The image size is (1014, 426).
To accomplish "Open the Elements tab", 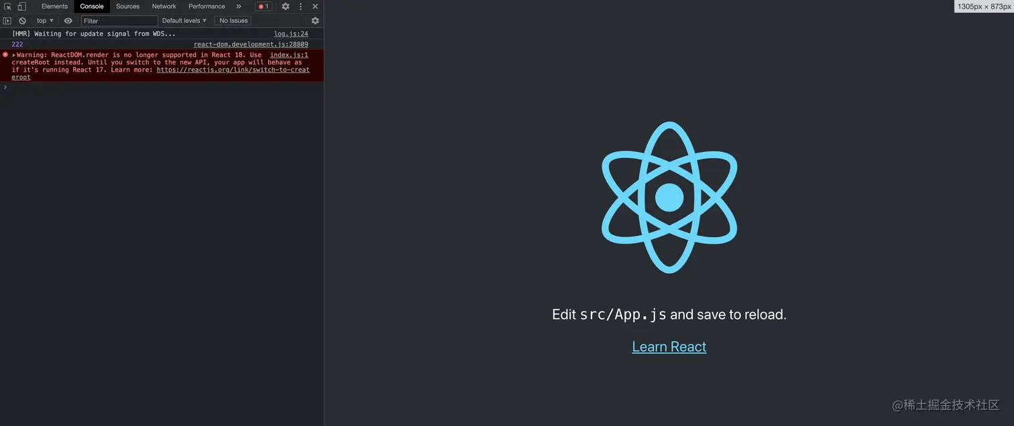I will coord(54,7).
